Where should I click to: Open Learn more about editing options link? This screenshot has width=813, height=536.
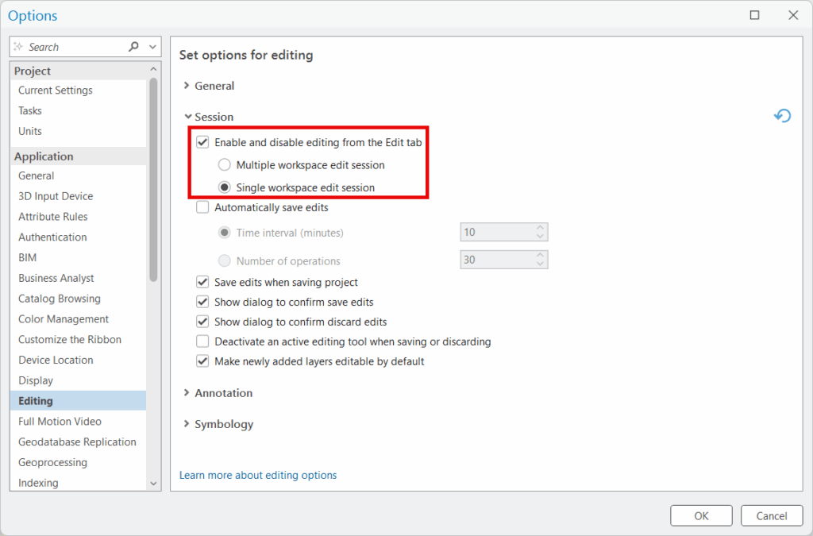pyautogui.click(x=258, y=475)
